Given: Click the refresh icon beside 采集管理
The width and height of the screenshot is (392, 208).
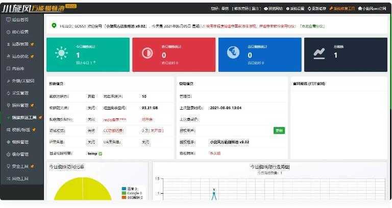Looking at the screenshot, I should pos(8,93).
